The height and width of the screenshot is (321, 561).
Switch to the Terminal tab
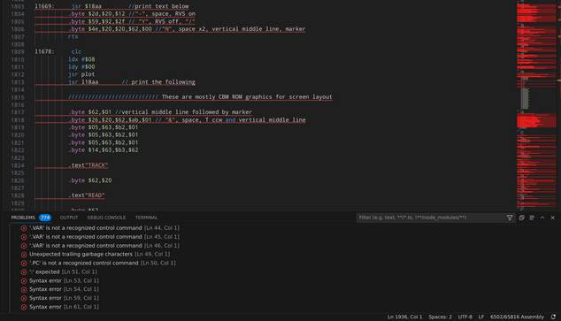[x=146, y=218]
